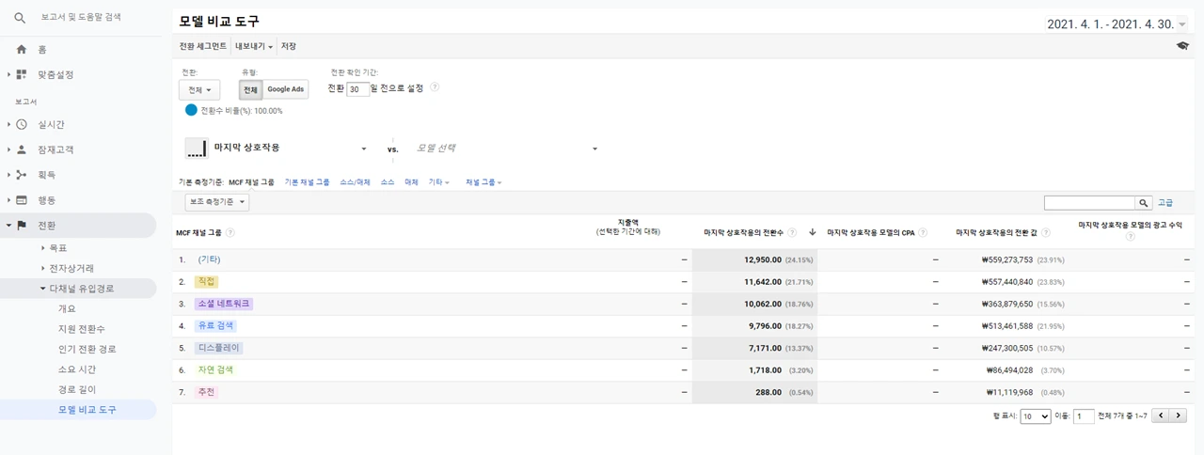The image size is (1204, 455).
Task: Click the blue 전환수 비율 circle indicator
Action: pyautogui.click(x=192, y=110)
